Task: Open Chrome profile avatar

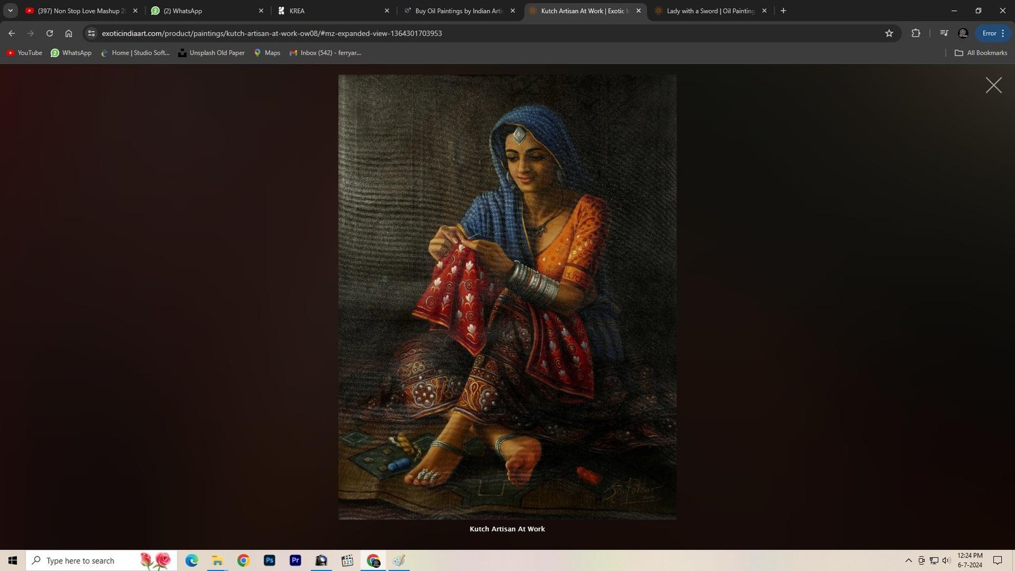Action: tap(963, 33)
